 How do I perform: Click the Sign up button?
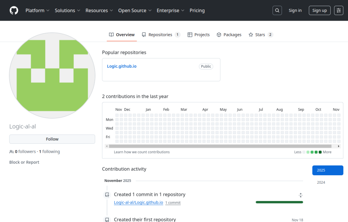coord(319,11)
